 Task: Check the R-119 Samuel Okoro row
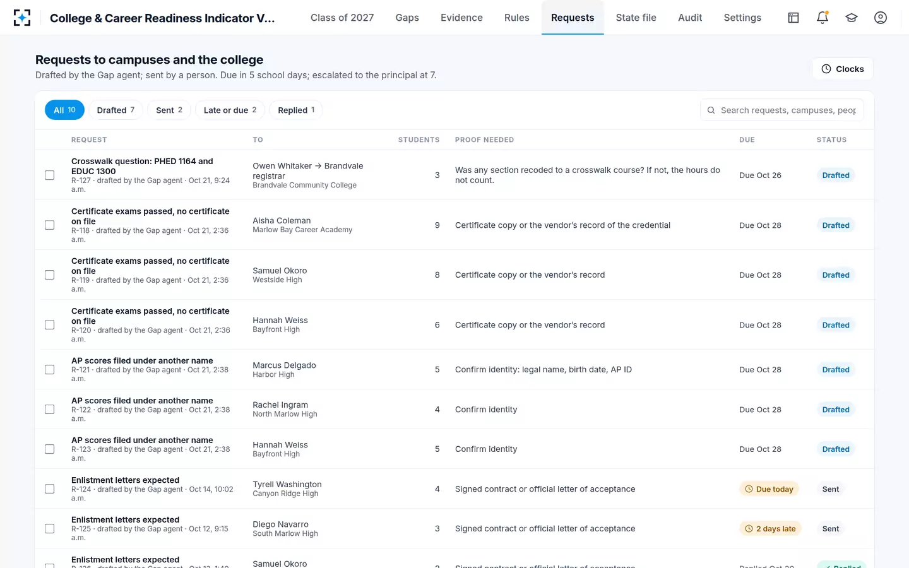[50, 275]
